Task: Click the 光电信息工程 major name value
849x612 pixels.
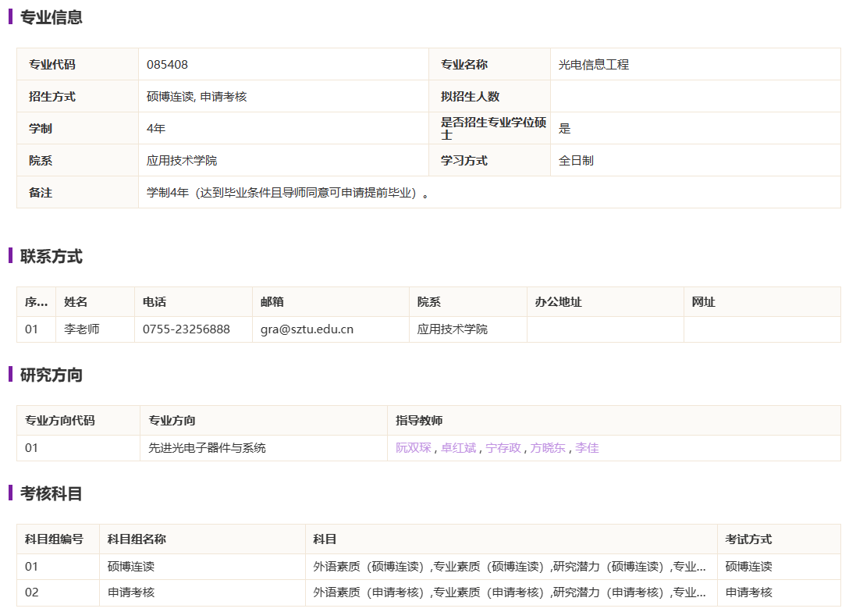Action: (593, 65)
